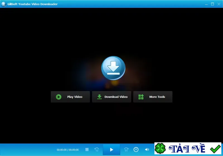This screenshot has width=223, height=156.
Task: Open More Tools
Action: pos(153,97)
